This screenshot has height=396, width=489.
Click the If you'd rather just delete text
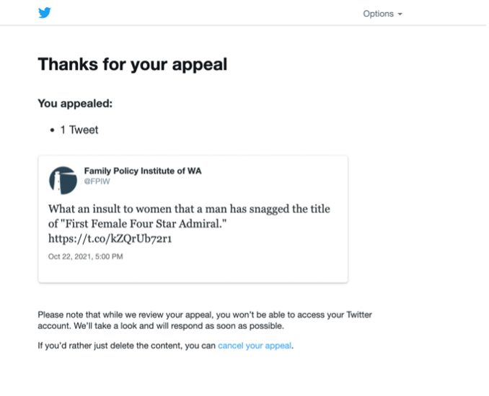(x=127, y=346)
